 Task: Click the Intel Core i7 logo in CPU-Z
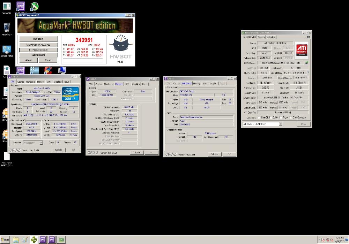tap(70, 94)
